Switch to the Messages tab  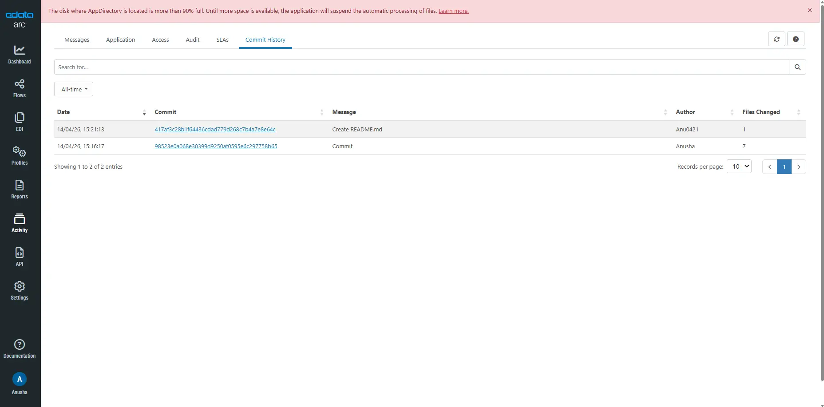(77, 40)
